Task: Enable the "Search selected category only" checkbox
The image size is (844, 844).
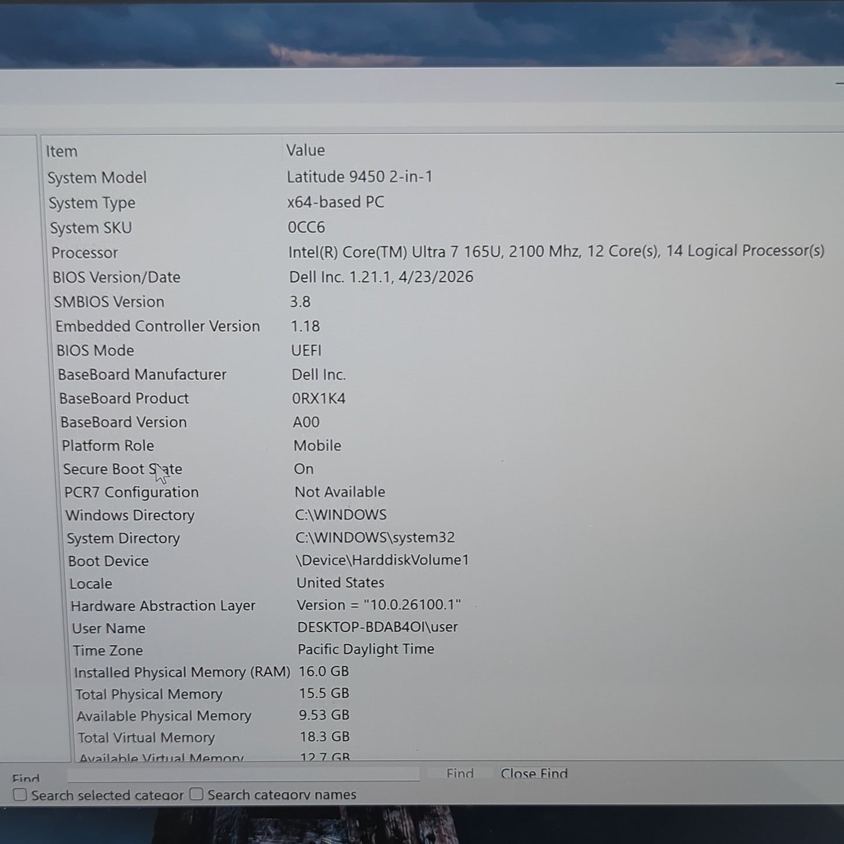Action: pyautogui.click(x=20, y=795)
